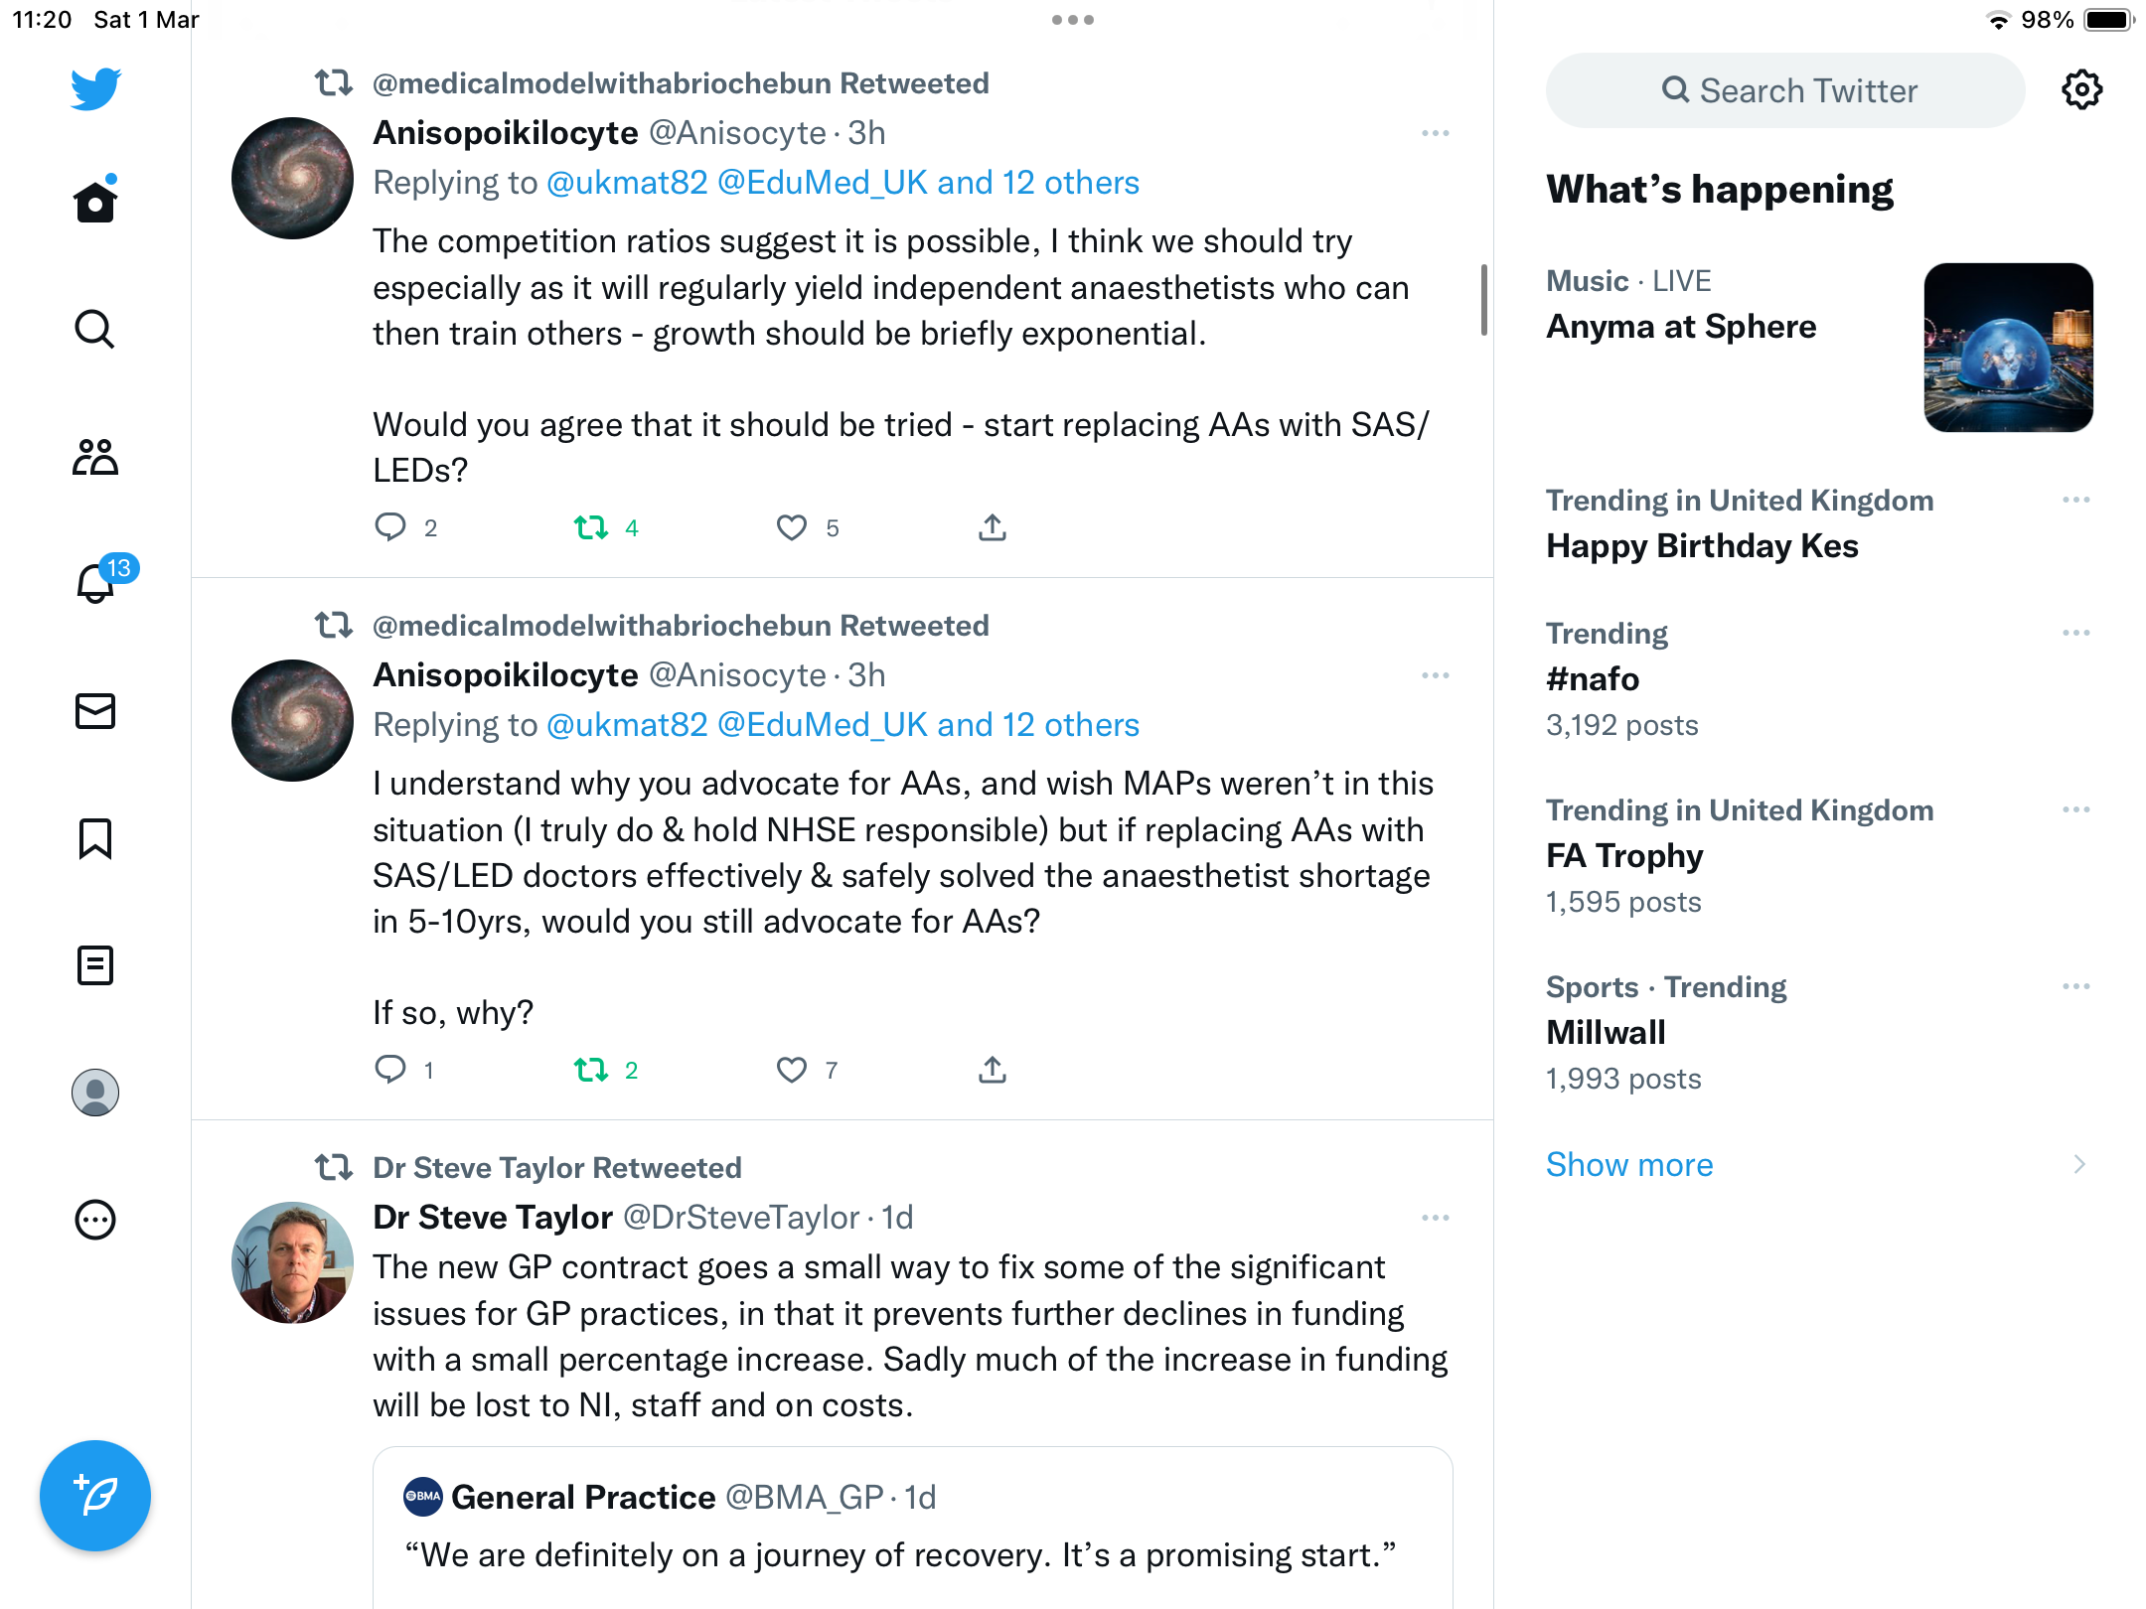
Task: Like the tweet with 7 likes
Action: pos(792,1070)
